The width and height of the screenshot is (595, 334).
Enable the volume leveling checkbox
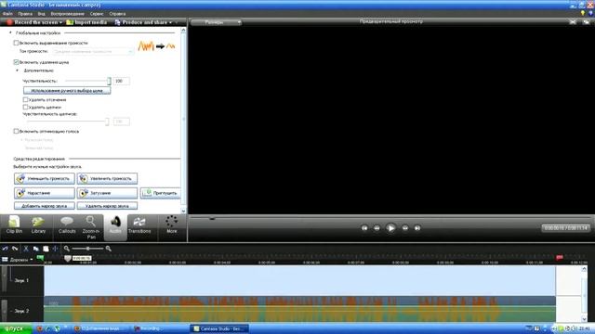pos(16,43)
